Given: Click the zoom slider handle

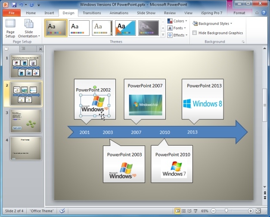Looking at the screenshot, I should point(226,211).
